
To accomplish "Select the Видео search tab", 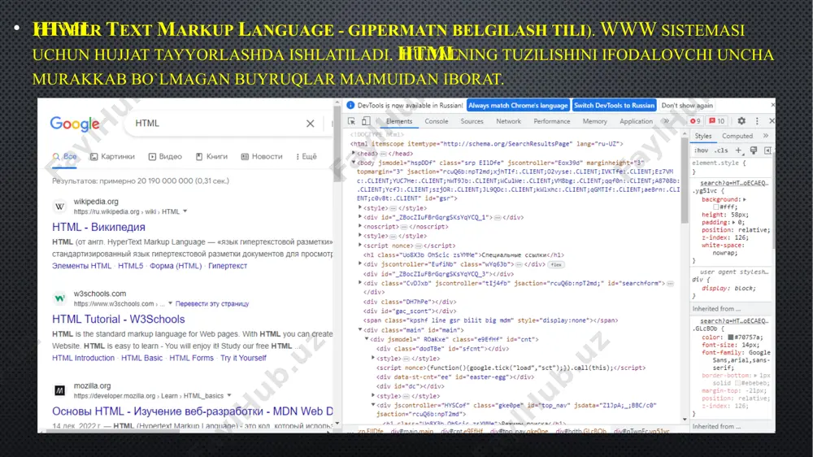I will click(x=165, y=156).
